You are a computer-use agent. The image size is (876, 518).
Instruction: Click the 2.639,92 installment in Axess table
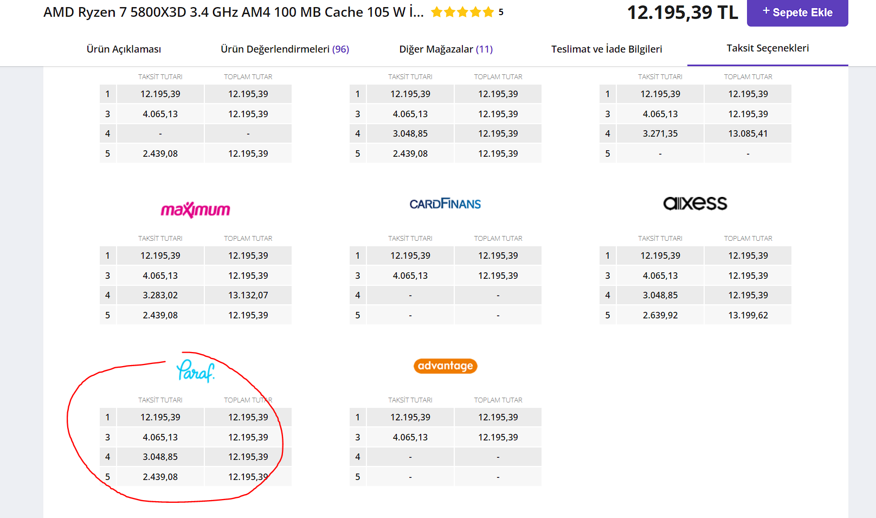coord(660,315)
